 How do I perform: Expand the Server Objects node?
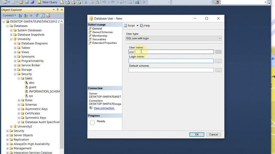click(x=7, y=135)
